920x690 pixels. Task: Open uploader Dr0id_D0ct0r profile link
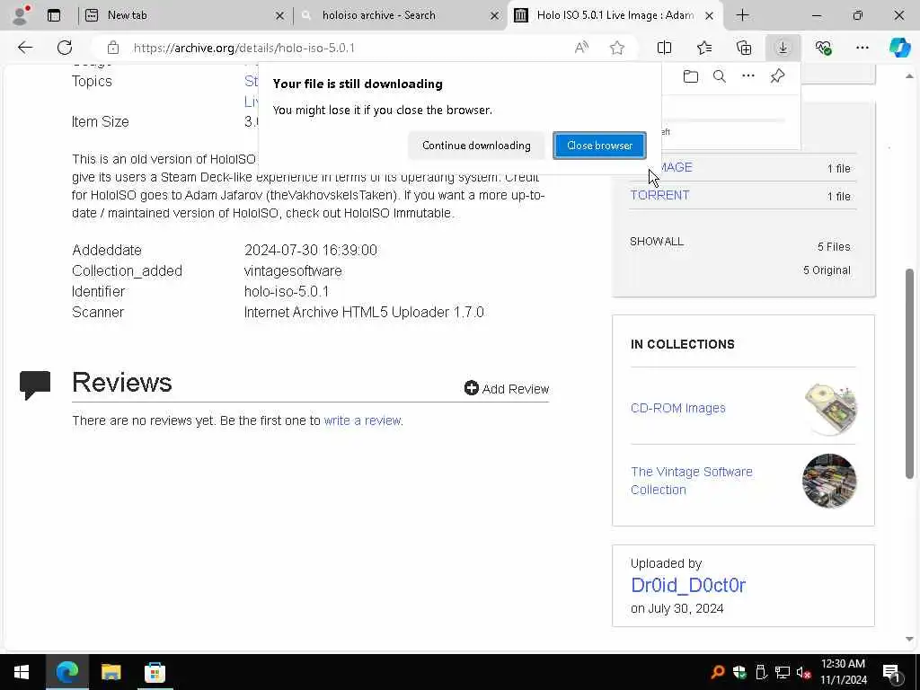[x=687, y=585]
